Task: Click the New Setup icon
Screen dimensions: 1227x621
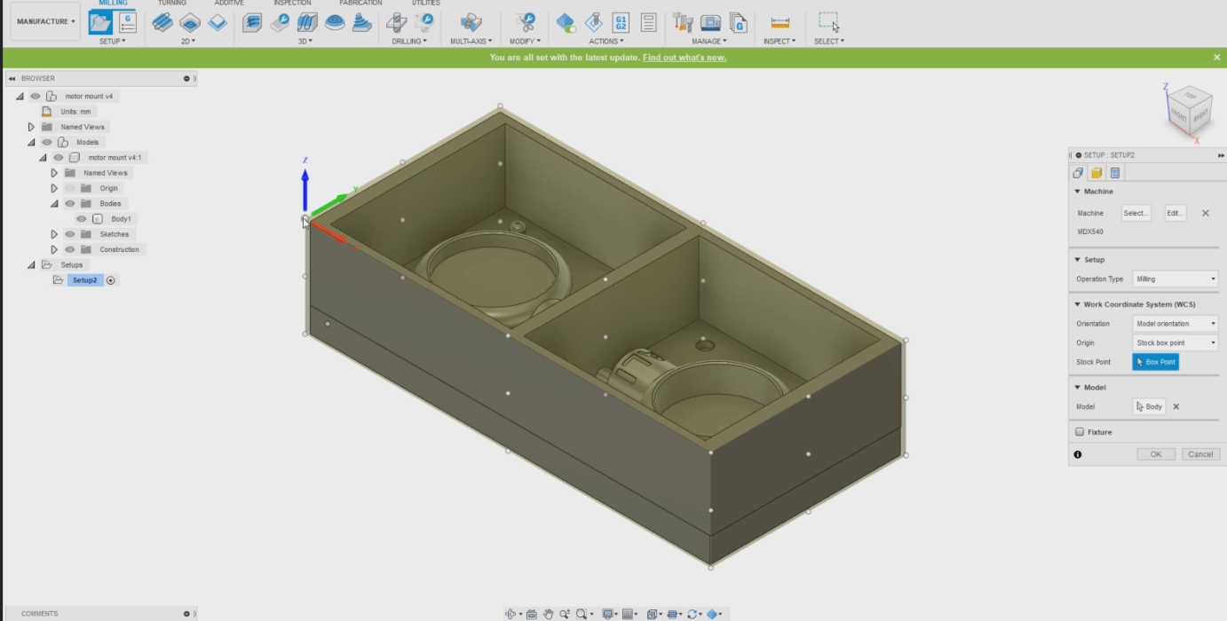Action: coord(100,23)
